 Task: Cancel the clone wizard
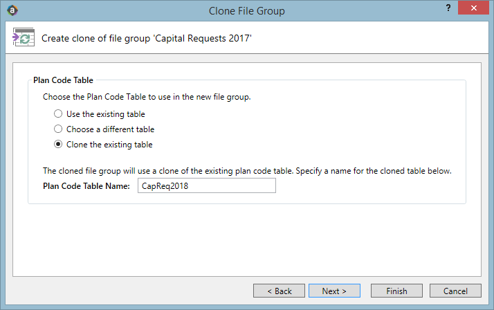[x=455, y=291]
